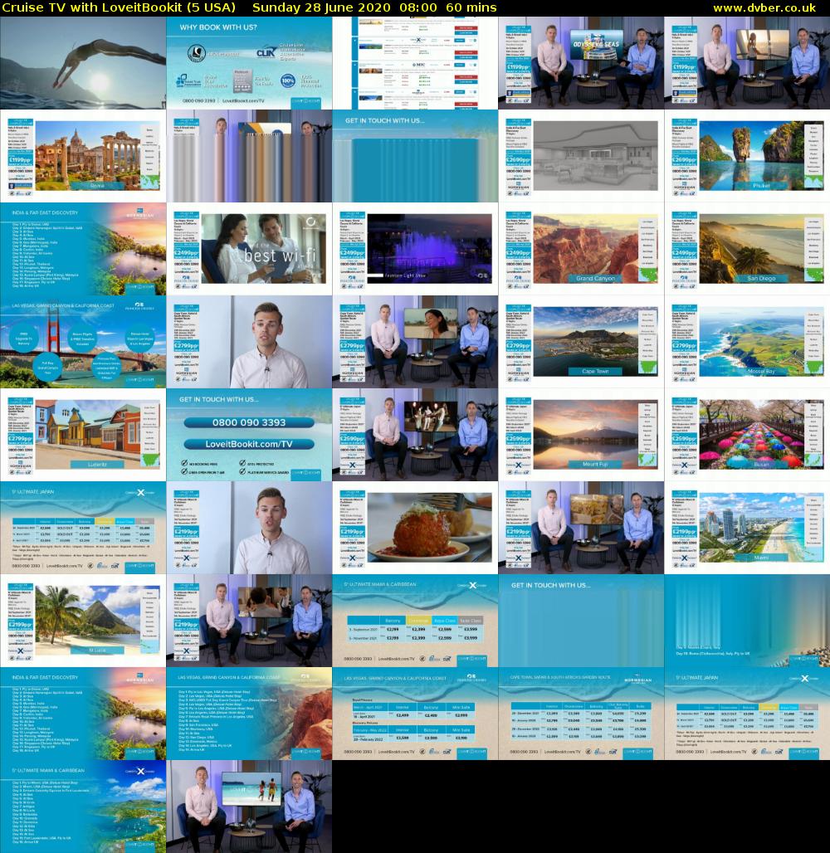
Task: Open the Luderitz colourful houses thumbnail
Action: coord(83,435)
